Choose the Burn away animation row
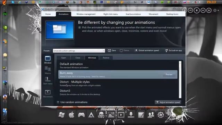The image size is (222, 125). [x=118, y=74]
